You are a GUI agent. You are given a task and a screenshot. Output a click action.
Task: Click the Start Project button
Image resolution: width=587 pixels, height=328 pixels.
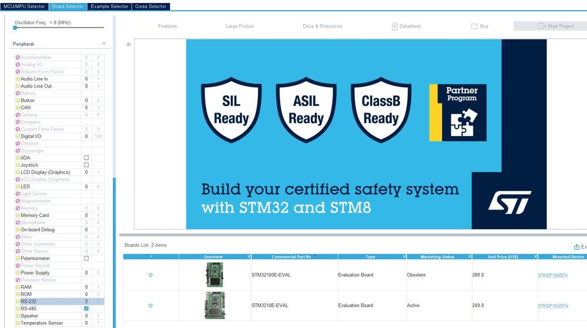click(x=551, y=26)
